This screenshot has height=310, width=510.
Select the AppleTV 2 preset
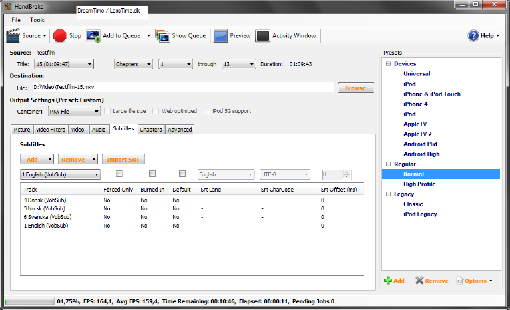coord(417,134)
